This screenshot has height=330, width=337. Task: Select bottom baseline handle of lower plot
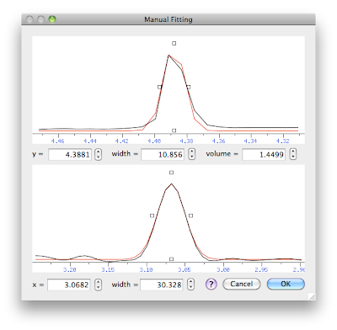click(172, 259)
